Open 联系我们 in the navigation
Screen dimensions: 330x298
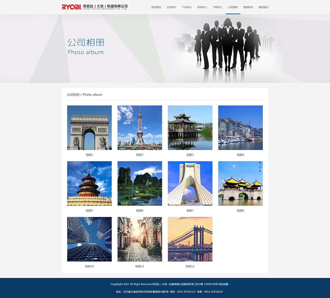263,7
